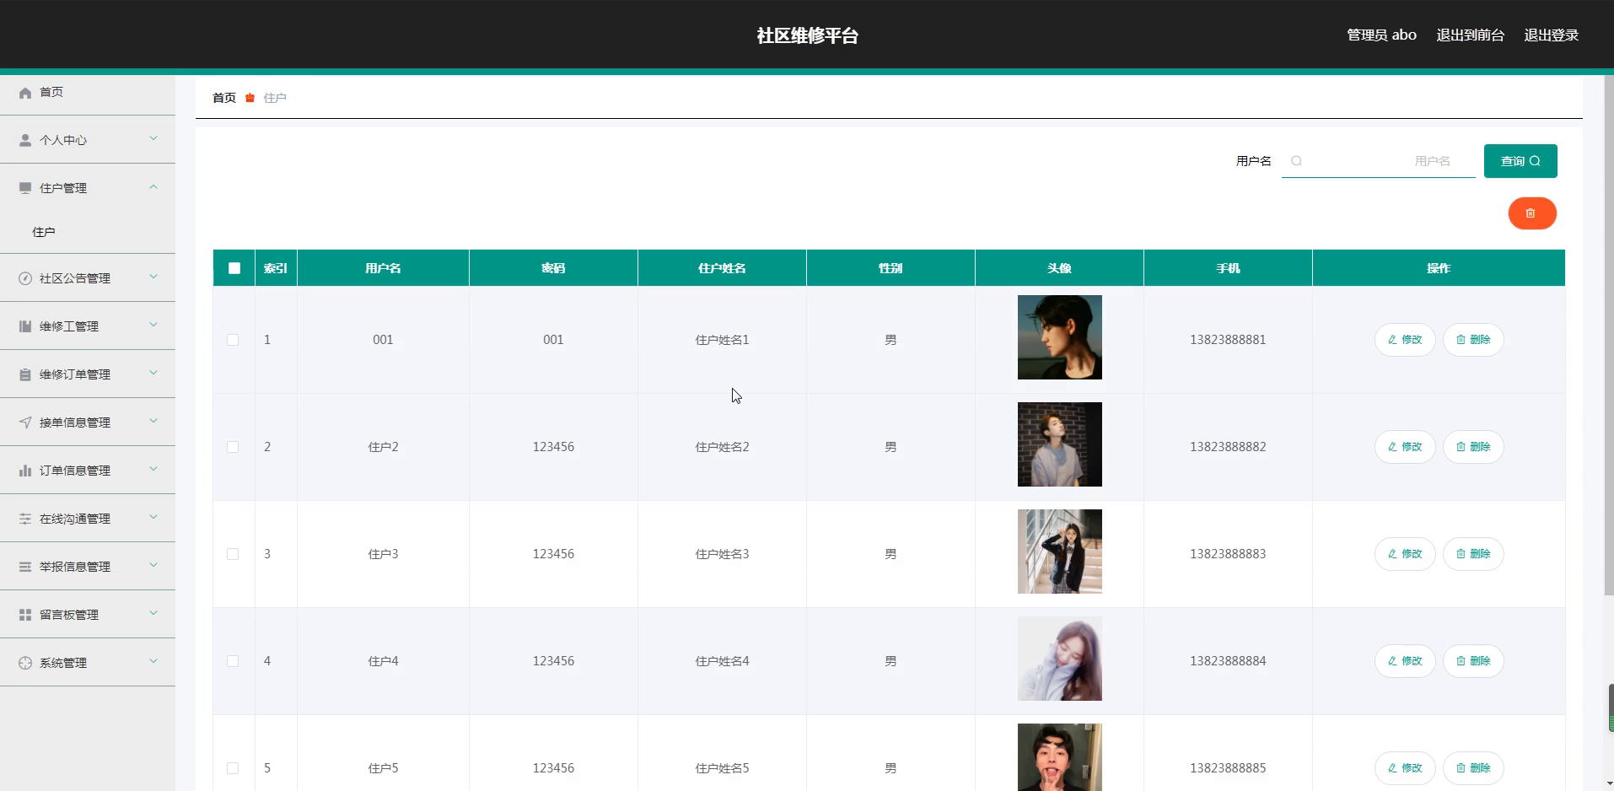Click 首页 in the breadcrumb
This screenshot has width=1614, height=791.
pyautogui.click(x=224, y=98)
